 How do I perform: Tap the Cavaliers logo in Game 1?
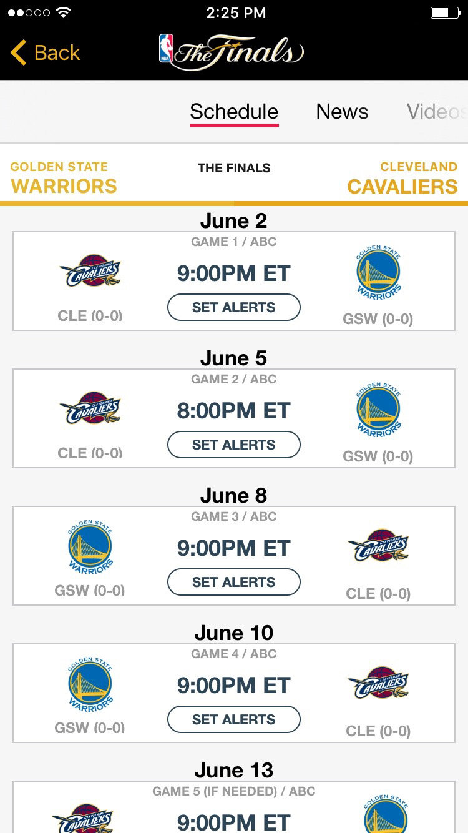pyautogui.click(x=90, y=272)
